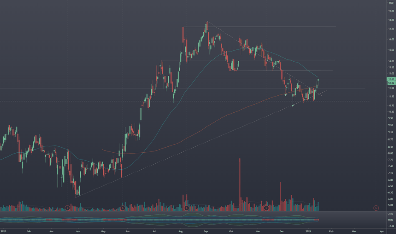Click the 10.70 price axis label
The height and width of the screenshot is (234, 396).
coord(391,106)
